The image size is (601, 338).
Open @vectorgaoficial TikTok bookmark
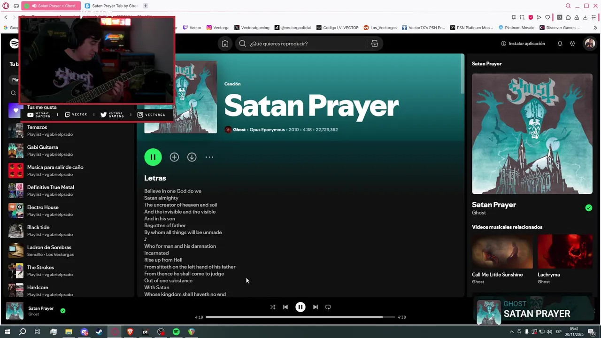point(293,28)
